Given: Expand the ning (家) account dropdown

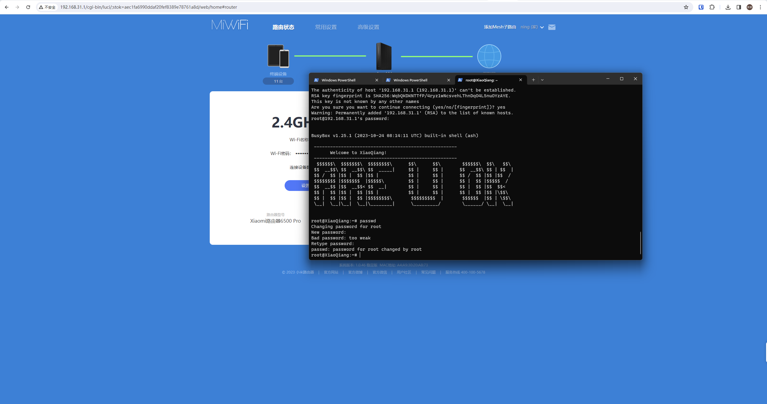Looking at the screenshot, I should click(x=532, y=27).
